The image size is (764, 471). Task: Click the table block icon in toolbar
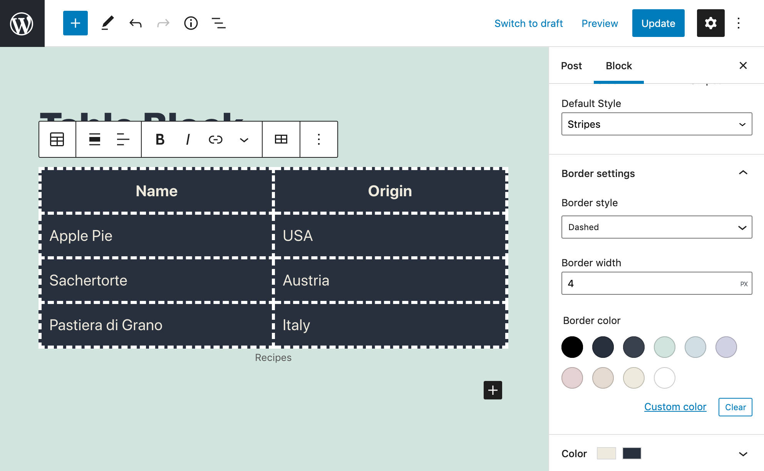coord(57,139)
